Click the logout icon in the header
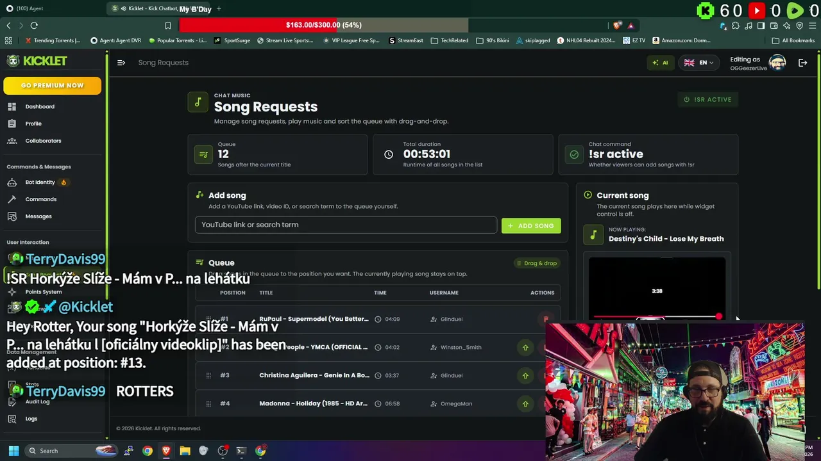 pos(802,63)
